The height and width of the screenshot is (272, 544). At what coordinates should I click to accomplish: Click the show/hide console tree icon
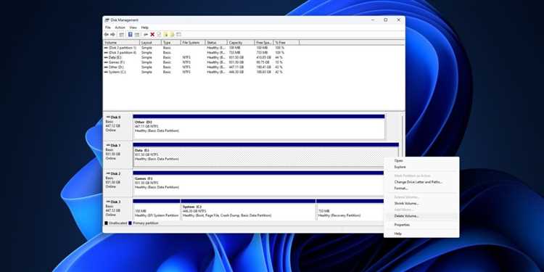tap(122, 34)
